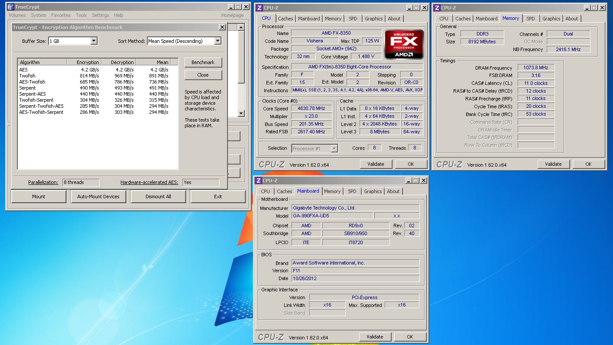Click the Homepage link in TrueCrypt
613x345 pixels.
coord(232,15)
